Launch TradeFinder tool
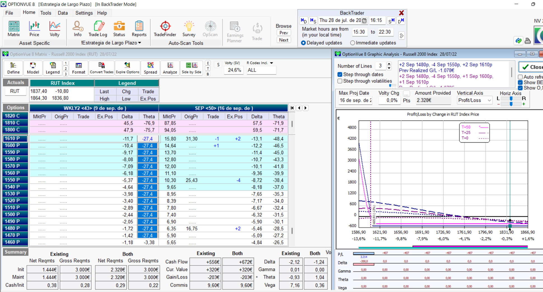543x292 pixels. [x=165, y=29]
